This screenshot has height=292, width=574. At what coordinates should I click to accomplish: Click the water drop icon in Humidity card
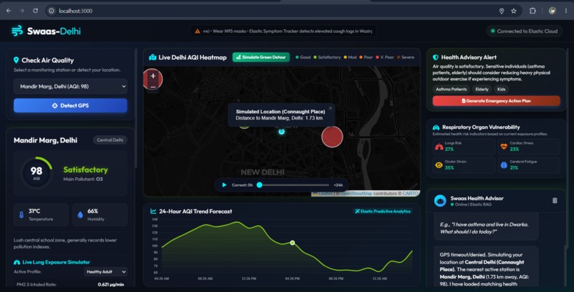(x=80, y=215)
